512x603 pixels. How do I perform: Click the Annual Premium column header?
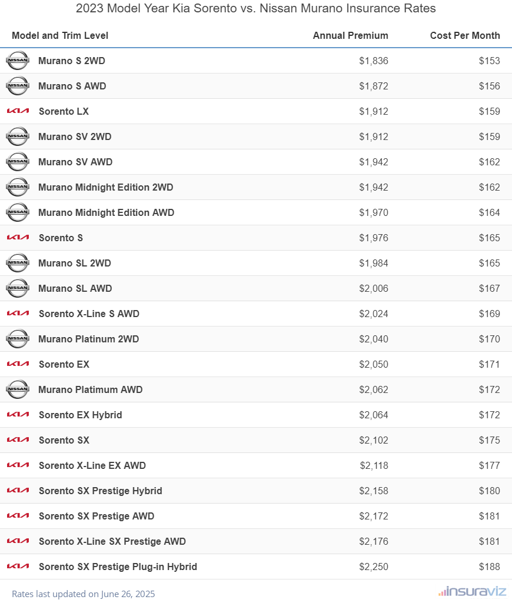(350, 35)
